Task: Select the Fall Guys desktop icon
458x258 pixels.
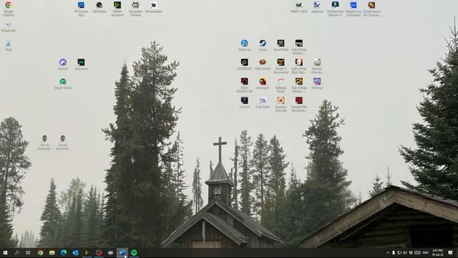Action: (317, 83)
